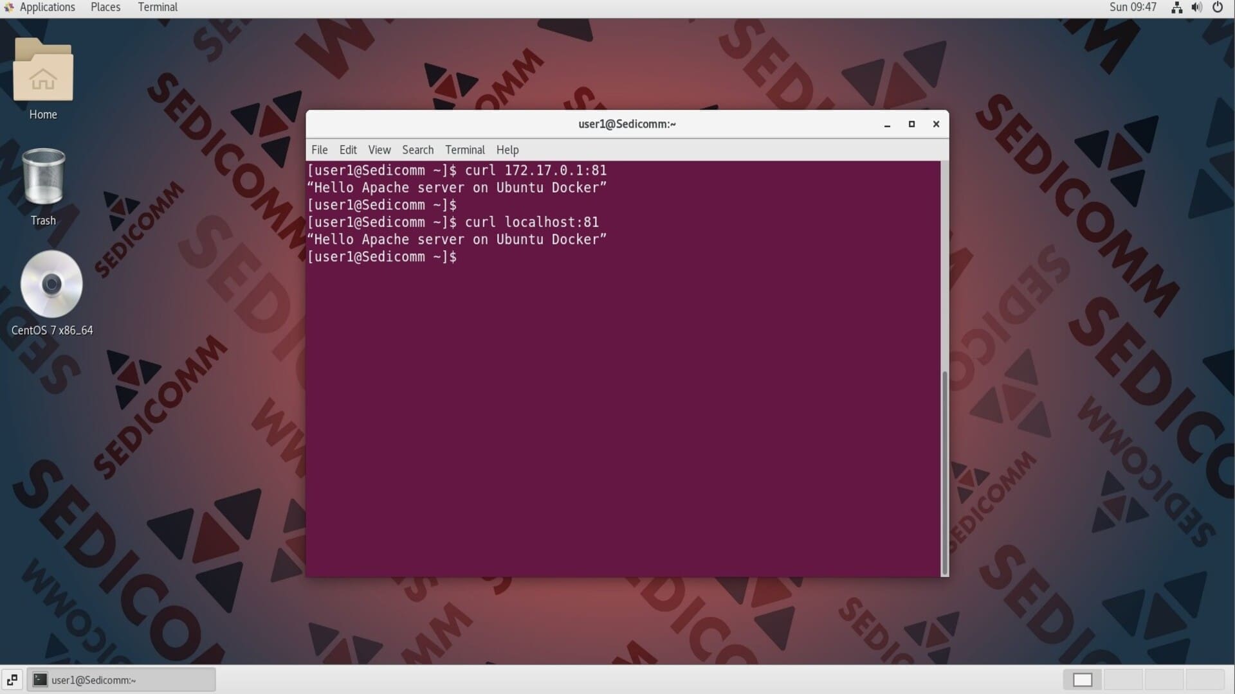
Task: Open the Help menu in terminal
Action: coord(507,150)
